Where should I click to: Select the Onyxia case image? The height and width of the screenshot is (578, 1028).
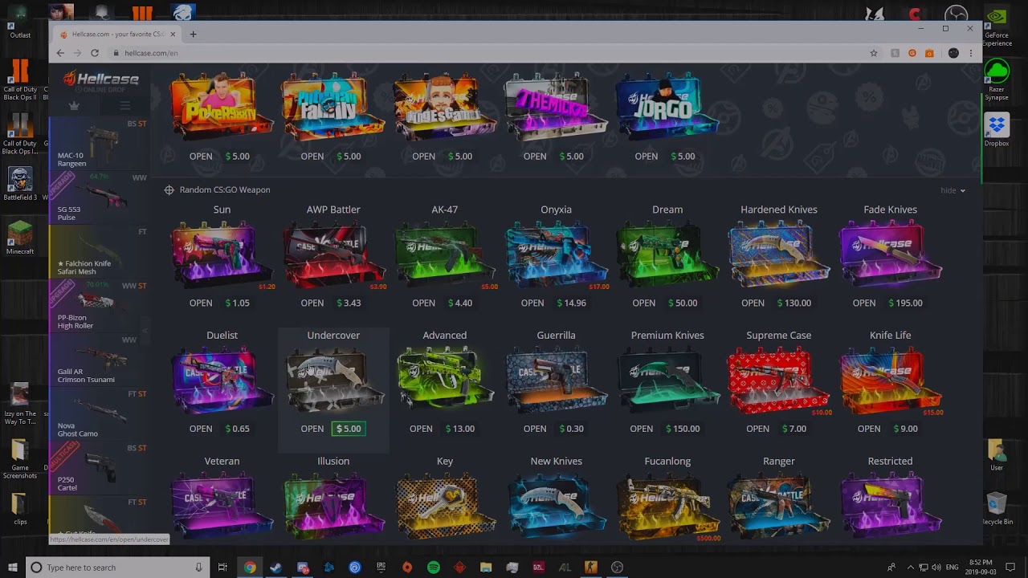556,254
